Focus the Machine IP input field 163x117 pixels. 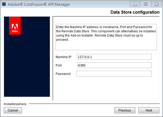tap(114, 57)
